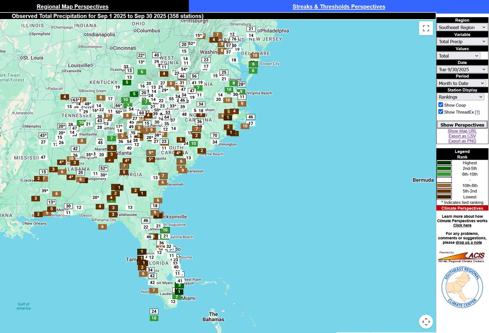Click the Climate Perspectives red header
The image size is (489, 333).
pyautogui.click(x=462, y=208)
